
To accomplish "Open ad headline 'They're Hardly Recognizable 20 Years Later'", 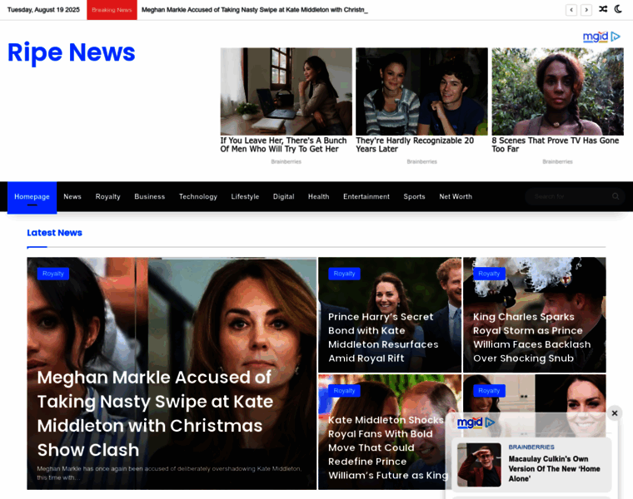I will point(415,145).
